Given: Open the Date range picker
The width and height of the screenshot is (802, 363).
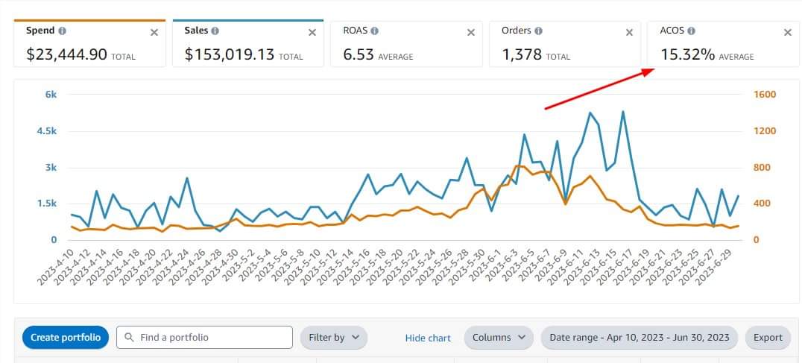Looking at the screenshot, I should 640,338.
